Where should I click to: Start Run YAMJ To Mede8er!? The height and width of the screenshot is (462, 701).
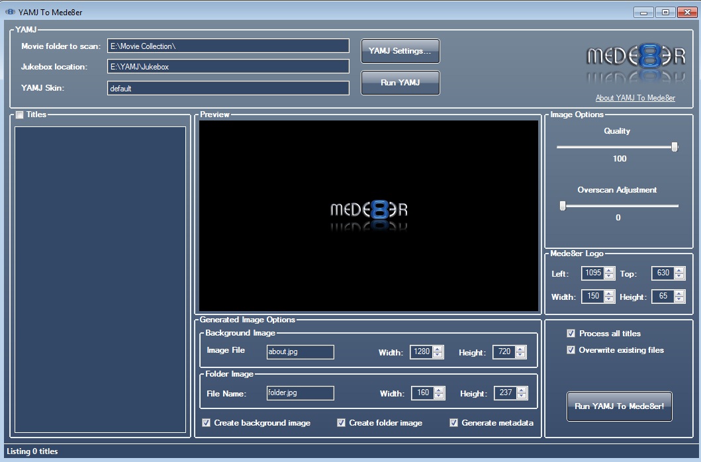pyautogui.click(x=619, y=406)
